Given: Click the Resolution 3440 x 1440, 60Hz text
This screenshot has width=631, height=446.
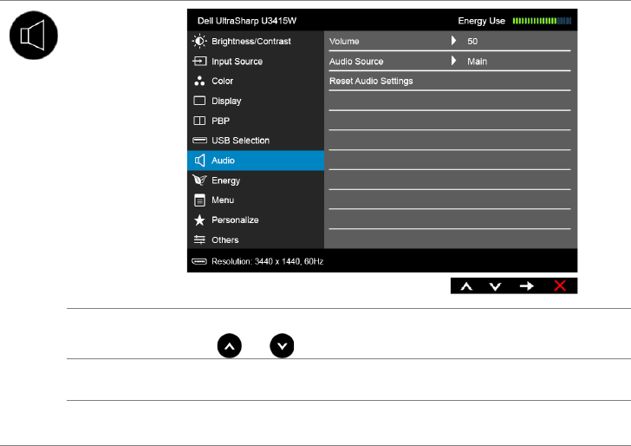Looking at the screenshot, I should 267,261.
